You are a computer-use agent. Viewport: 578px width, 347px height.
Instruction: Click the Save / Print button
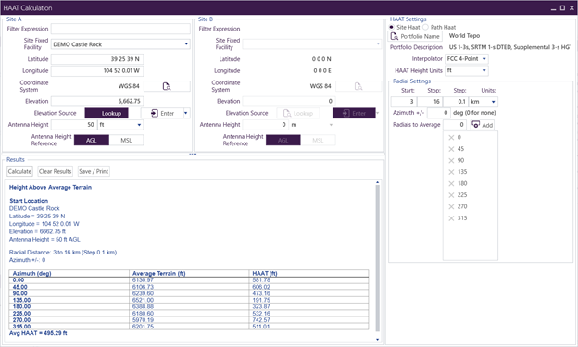point(94,171)
